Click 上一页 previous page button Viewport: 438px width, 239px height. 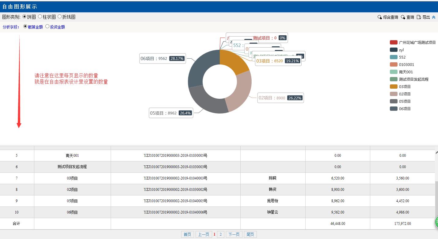tap(204, 234)
